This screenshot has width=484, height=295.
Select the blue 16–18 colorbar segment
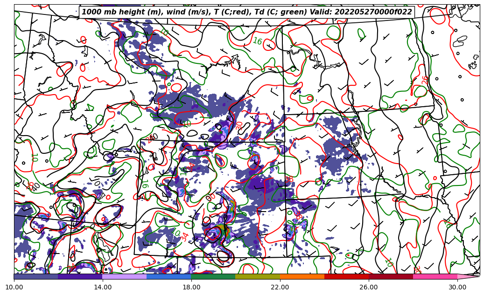[x=169, y=276]
